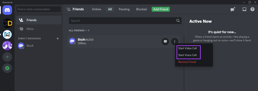
Task: Open the help question mark icon
Action: coord(252,9)
